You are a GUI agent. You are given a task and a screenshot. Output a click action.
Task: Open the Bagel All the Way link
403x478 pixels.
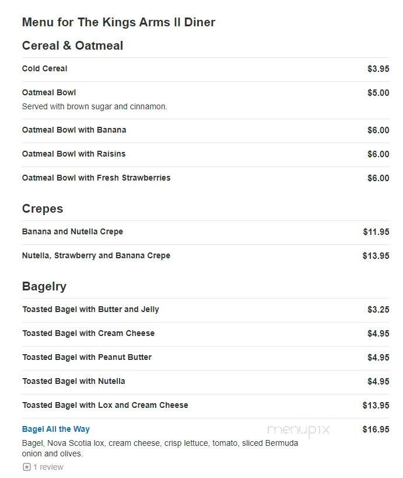pos(55,429)
